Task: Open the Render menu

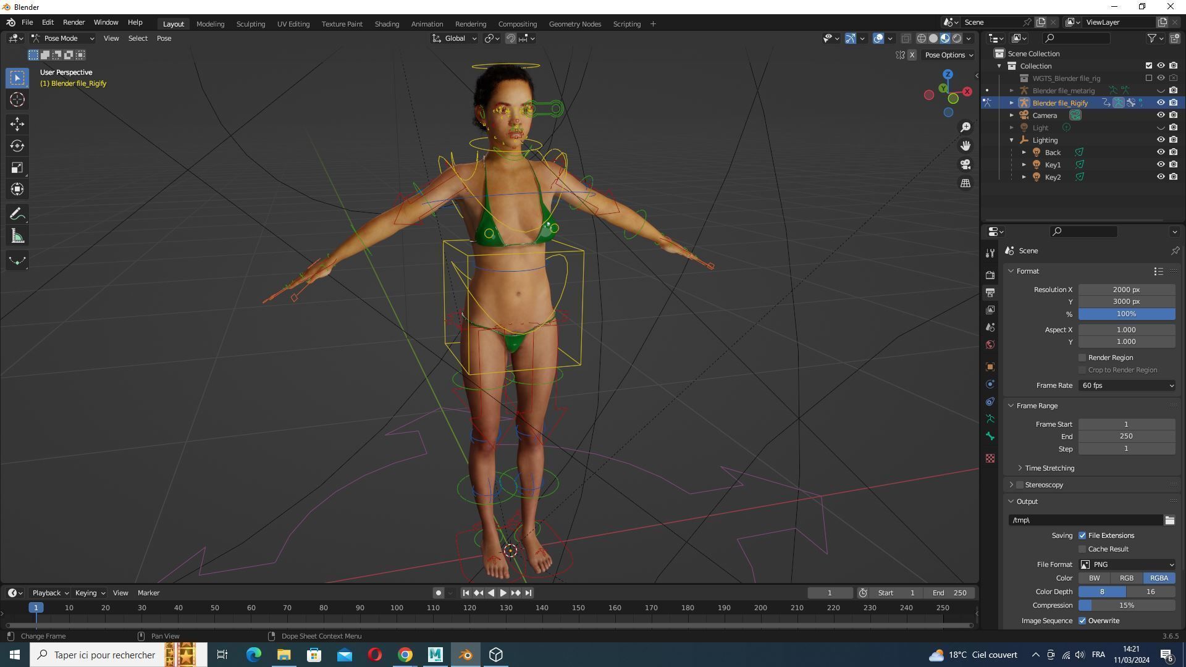Action: [74, 22]
